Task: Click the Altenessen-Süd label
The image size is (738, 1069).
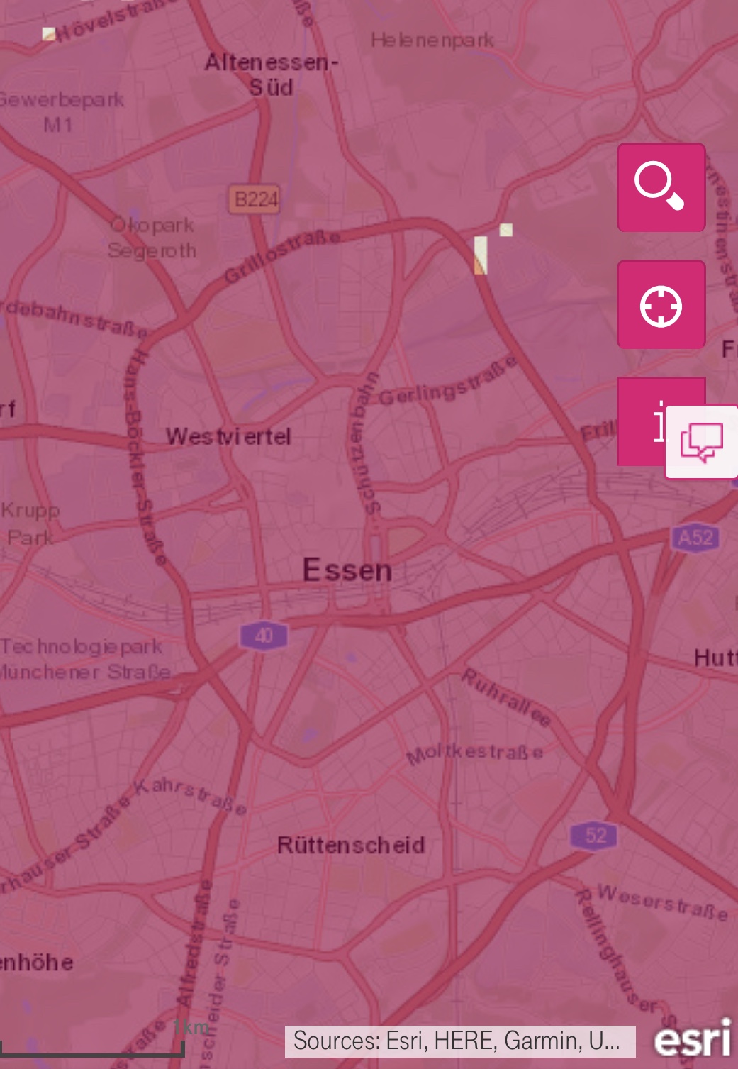Action: (x=272, y=74)
